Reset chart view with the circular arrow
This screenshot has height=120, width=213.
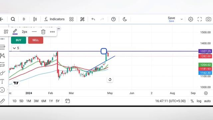click(x=110, y=79)
